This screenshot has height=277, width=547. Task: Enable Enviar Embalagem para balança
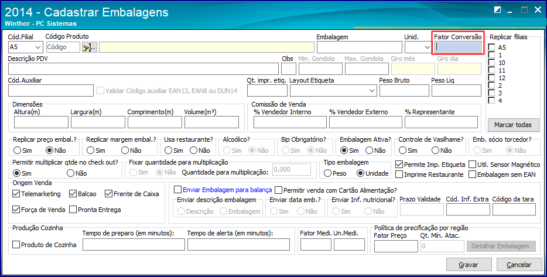tap(177, 190)
